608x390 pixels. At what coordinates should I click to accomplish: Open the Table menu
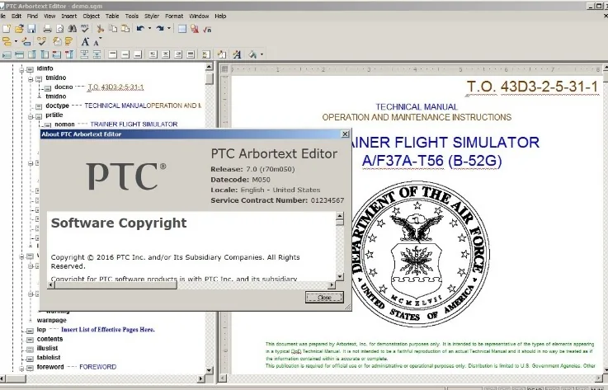click(112, 16)
